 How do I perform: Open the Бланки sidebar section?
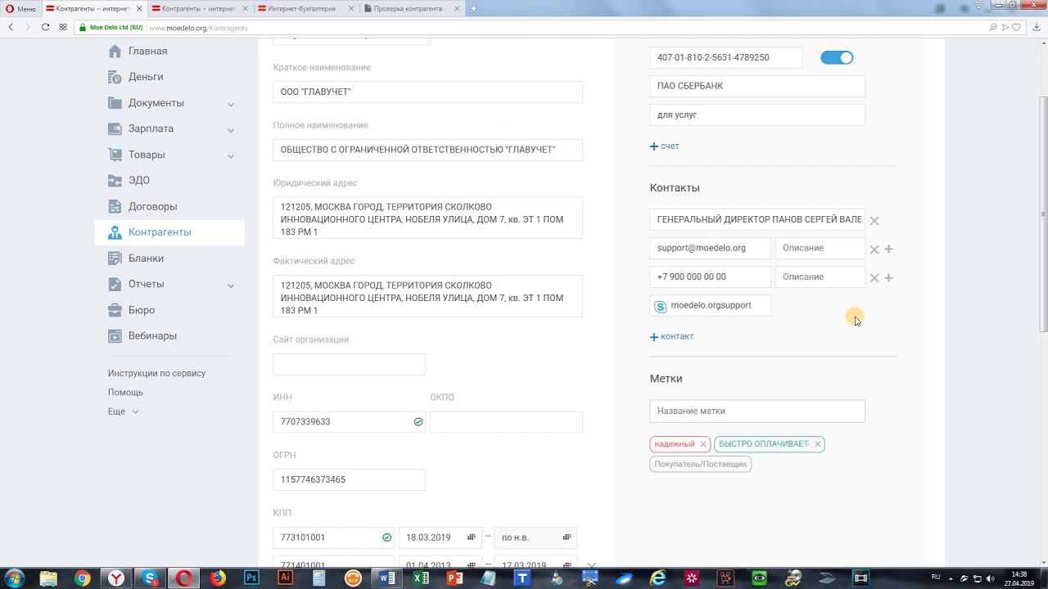pyautogui.click(x=146, y=259)
